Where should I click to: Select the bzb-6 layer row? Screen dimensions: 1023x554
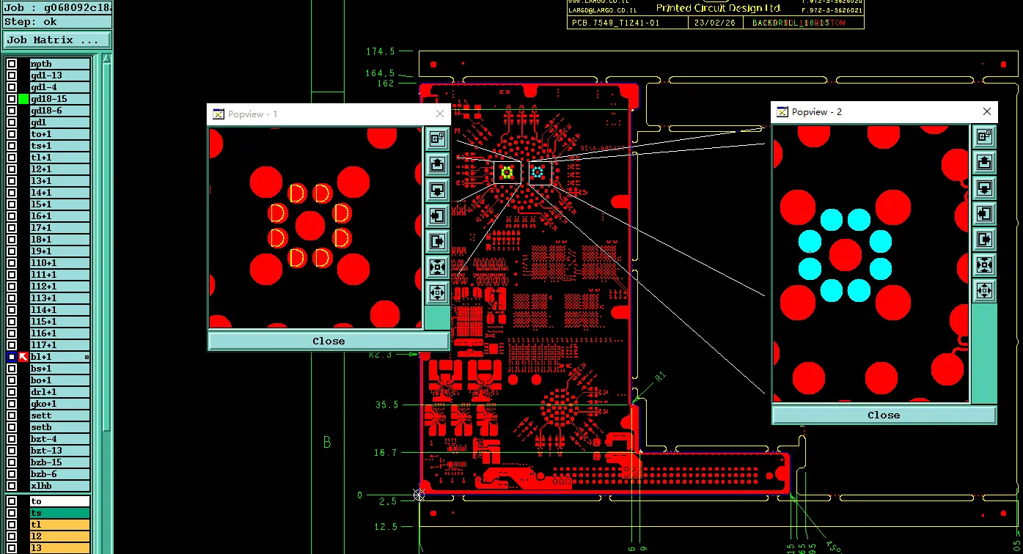(x=59, y=474)
